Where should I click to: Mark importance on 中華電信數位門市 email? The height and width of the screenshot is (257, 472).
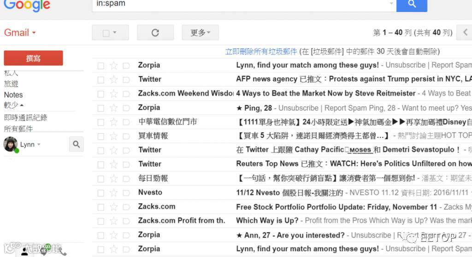coord(126,122)
